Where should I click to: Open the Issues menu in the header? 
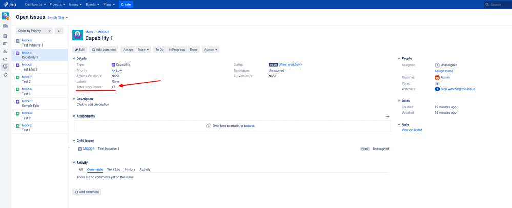(x=75, y=5)
